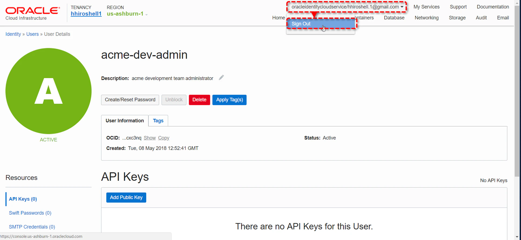Click the Apply Tag(s) button
This screenshot has height=240, width=521.
[x=229, y=100]
